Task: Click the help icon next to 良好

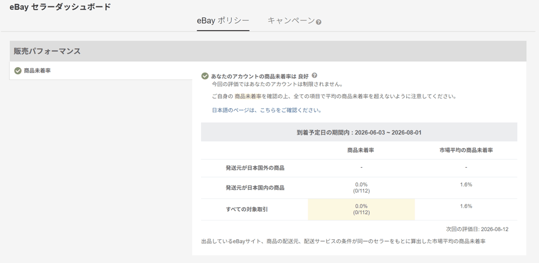Action: pyautogui.click(x=314, y=76)
